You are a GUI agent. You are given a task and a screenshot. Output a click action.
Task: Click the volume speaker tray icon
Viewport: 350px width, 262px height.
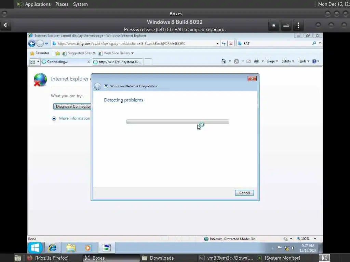pyautogui.click(x=294, y=248)
